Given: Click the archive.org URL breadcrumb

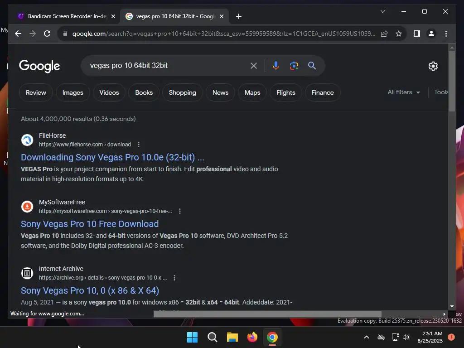Looking at the screenshot, I should pos(103,278).
